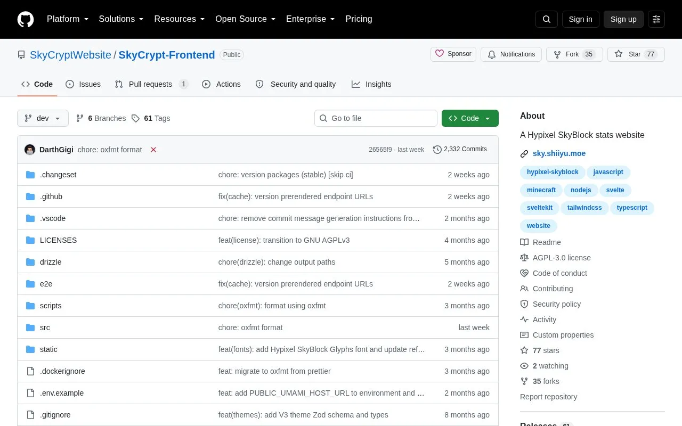Click the Sponsor heart button
This screenshot has width=682, height=426.
(x=453, y=54)
